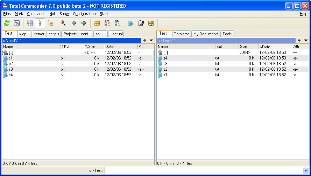This screenshot has height=176, width=311.
Task: Switch to the _actual tab
Action: (116, 34)
